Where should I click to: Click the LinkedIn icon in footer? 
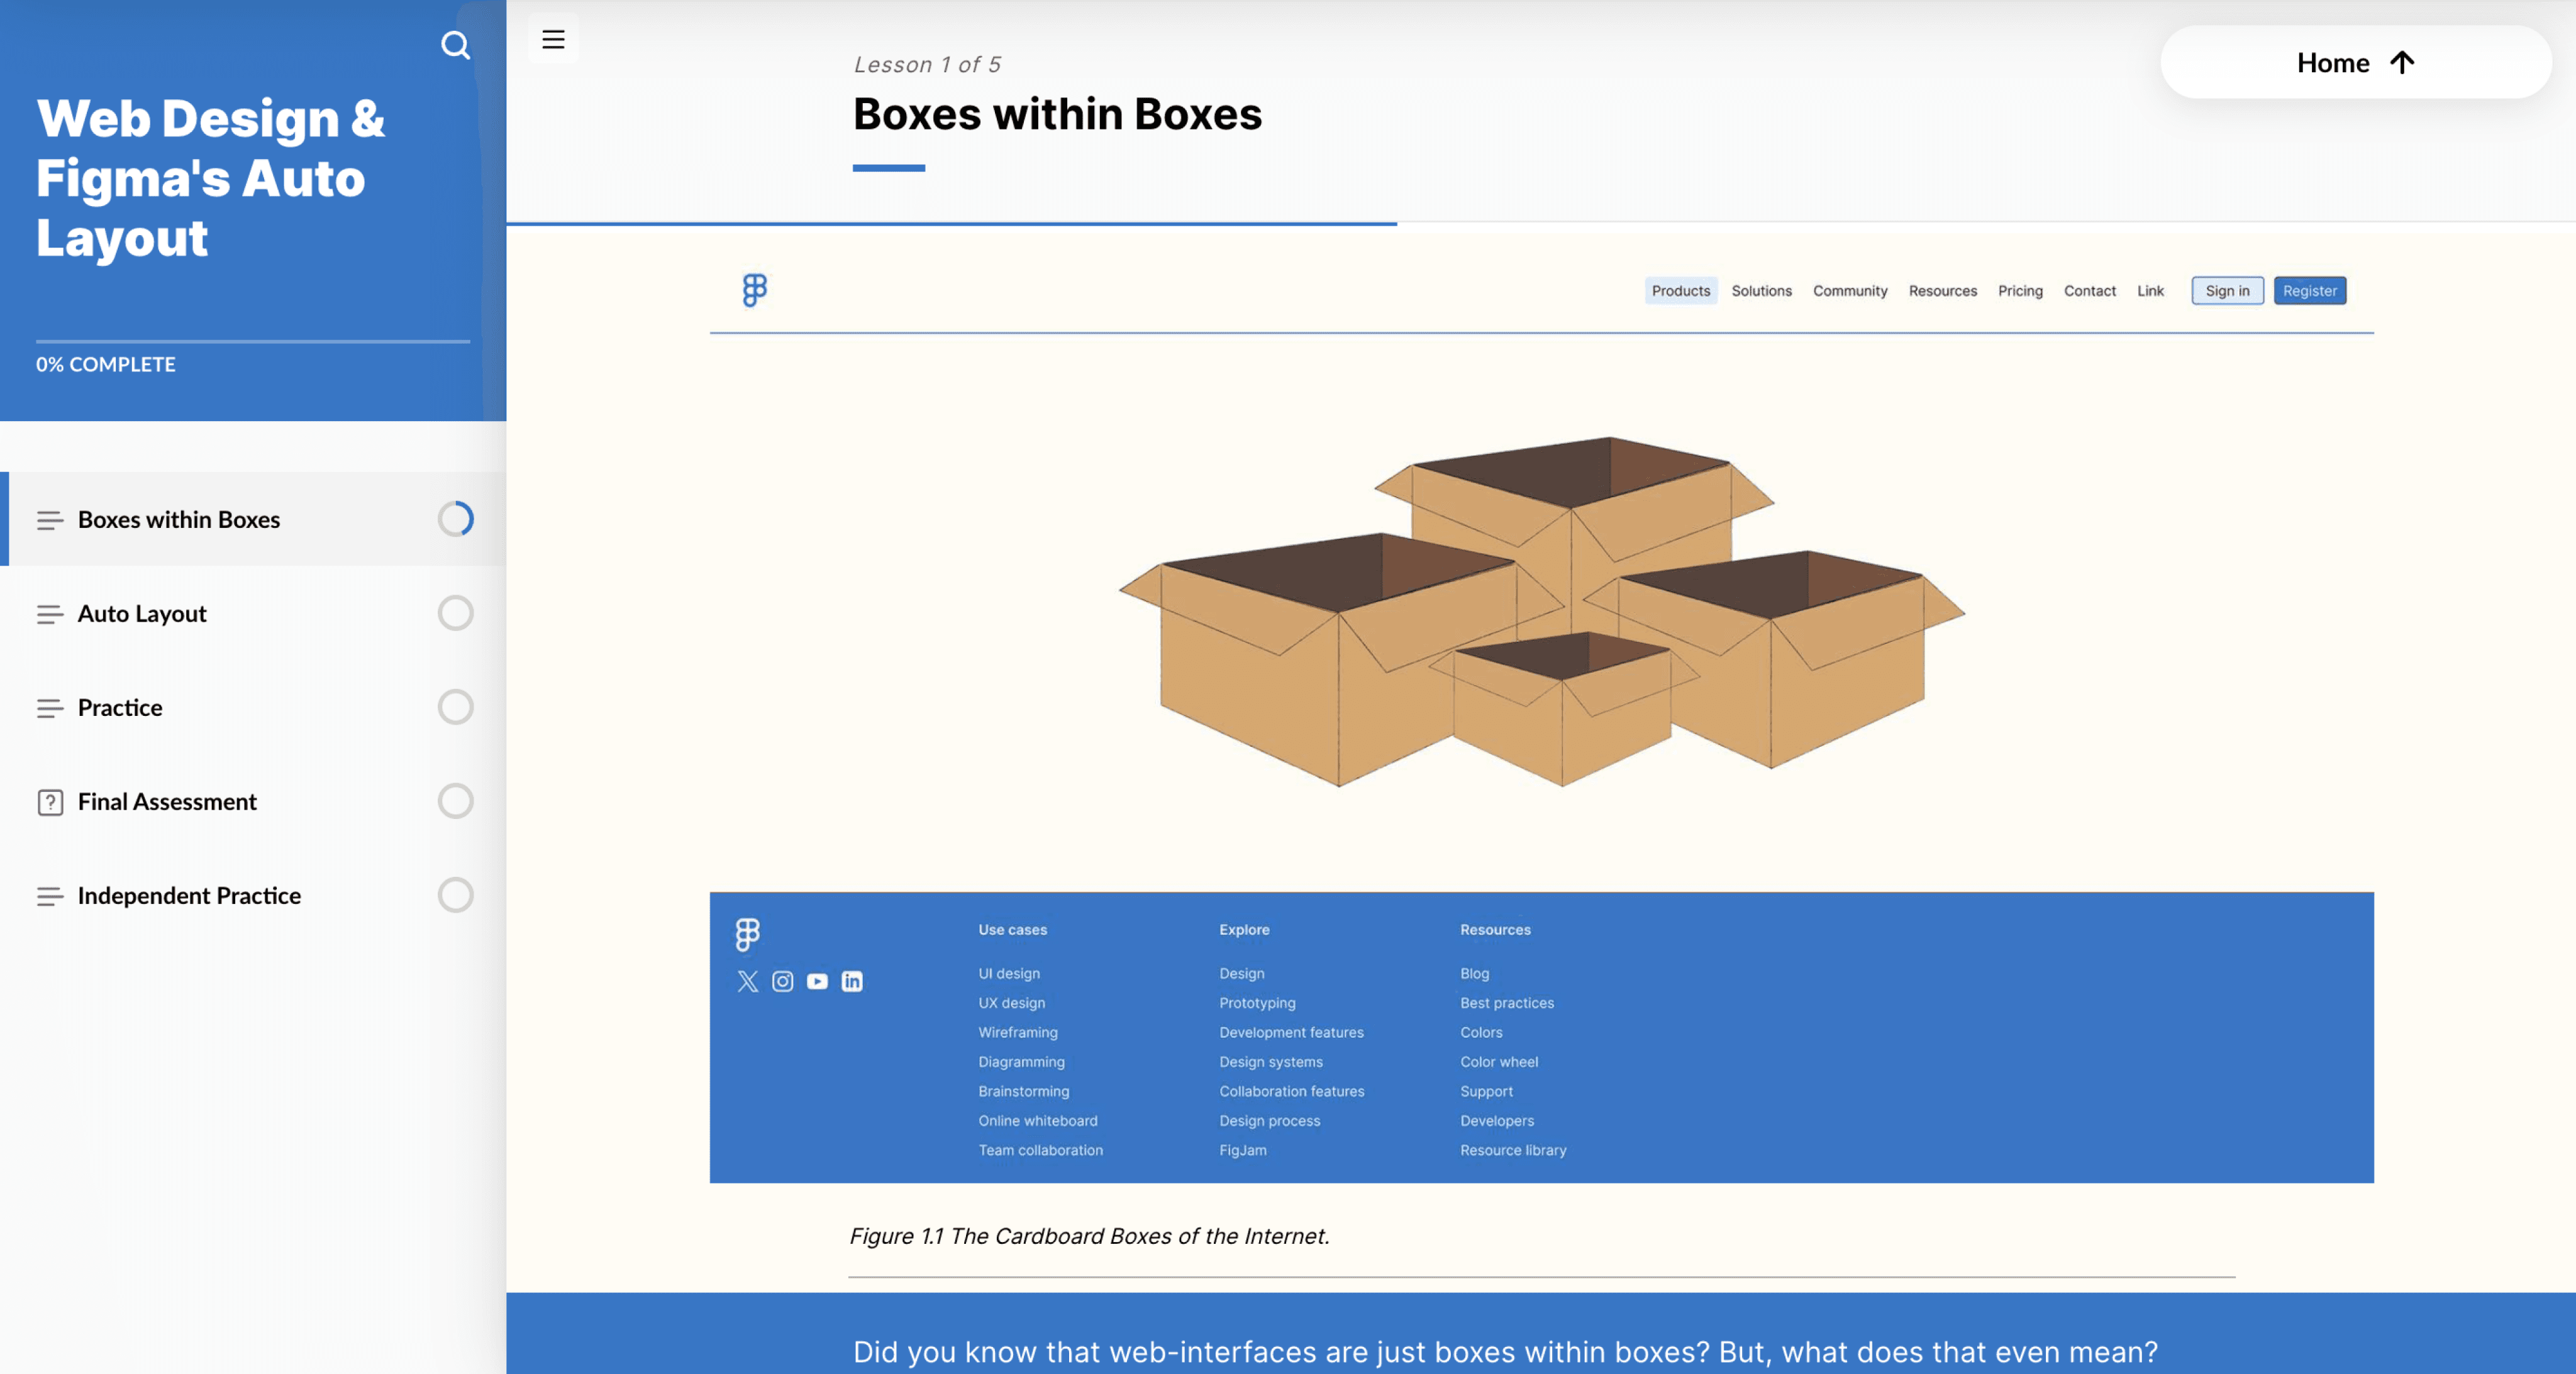coord(852,981)
